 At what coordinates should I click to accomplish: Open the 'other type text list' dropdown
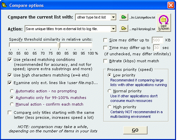coord(114,17)
